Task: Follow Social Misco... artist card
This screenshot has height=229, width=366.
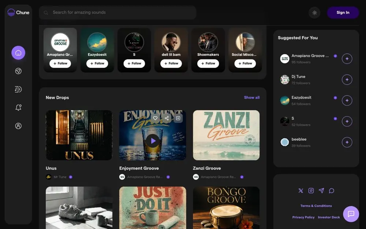Action: point(245,63)
